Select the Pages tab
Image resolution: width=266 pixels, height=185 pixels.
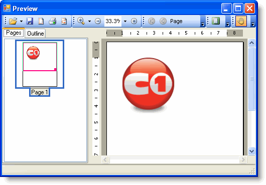pyautogui.click(x=14, y=33)
